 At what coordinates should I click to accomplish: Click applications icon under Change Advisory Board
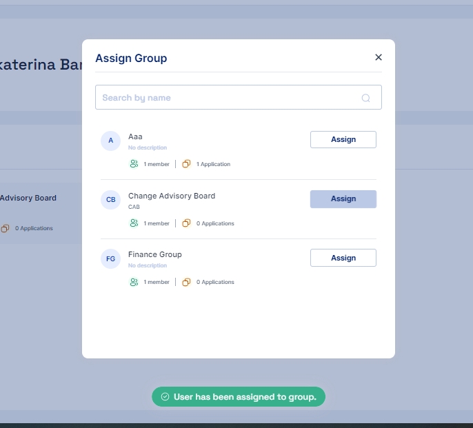[x=186, y=223]
